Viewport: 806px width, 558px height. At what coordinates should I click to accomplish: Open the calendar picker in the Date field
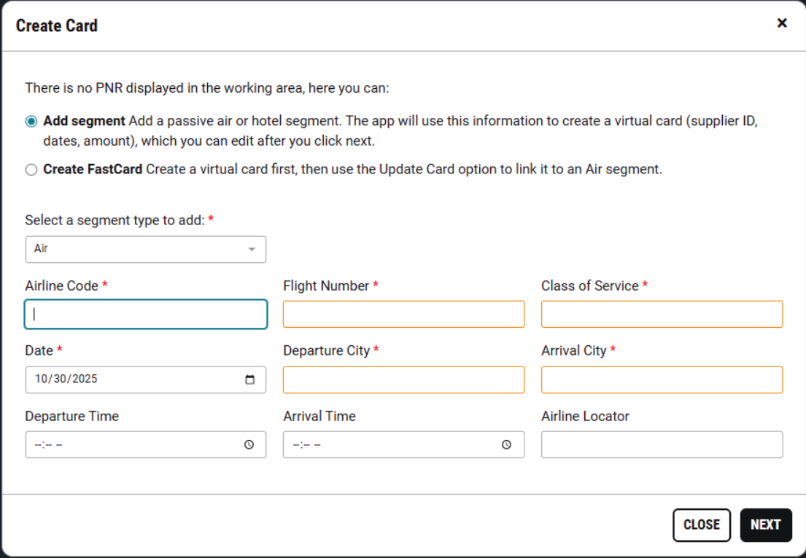[249, 380]
